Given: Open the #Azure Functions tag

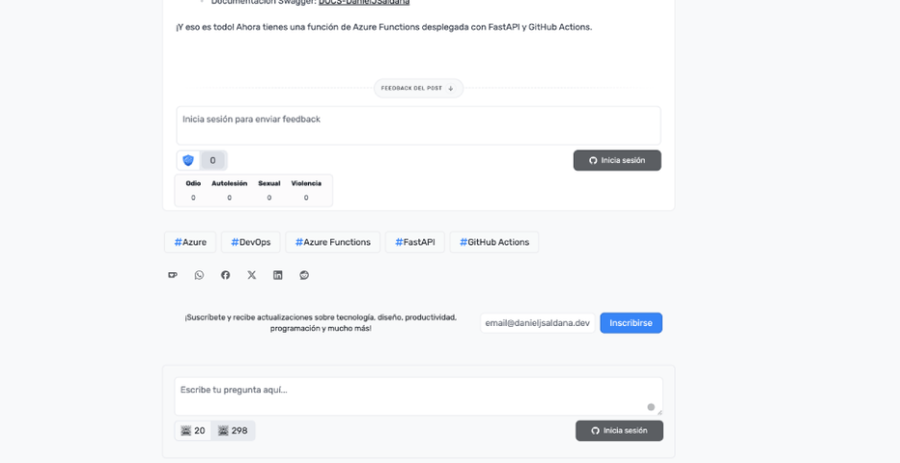Looking at the screenshot, I should coord(332,242).
